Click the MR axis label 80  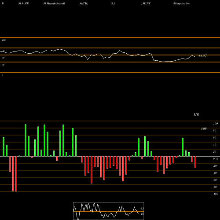tap(215, 131)
